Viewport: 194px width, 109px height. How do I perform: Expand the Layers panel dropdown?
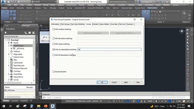point(161,22)
